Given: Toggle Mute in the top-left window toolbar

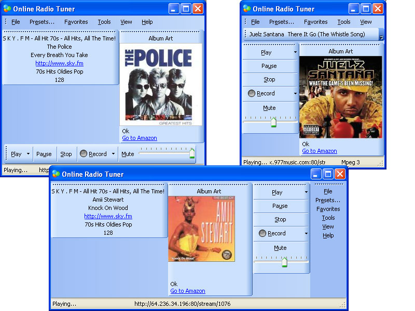Looking at the screenshot, I should [128, 154].
